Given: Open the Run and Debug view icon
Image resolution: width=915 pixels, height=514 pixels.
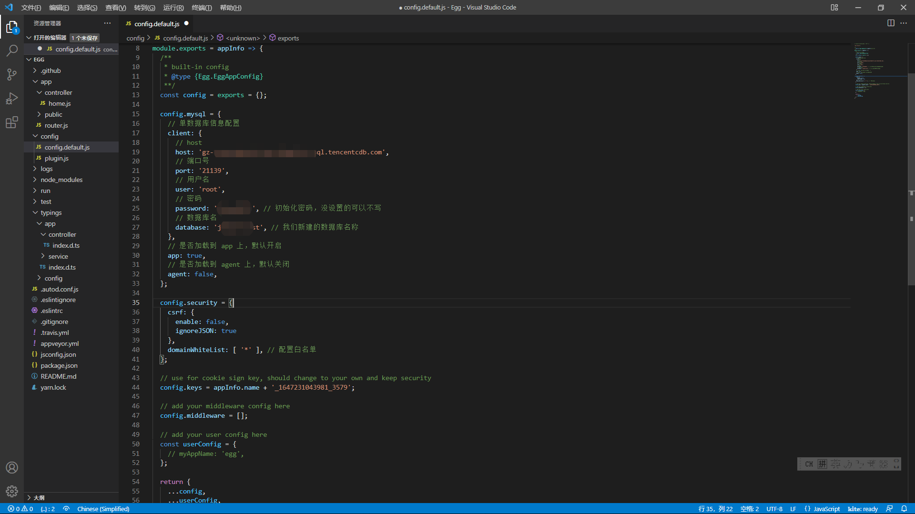Looking at the screenshot, I should pos(12,99).
